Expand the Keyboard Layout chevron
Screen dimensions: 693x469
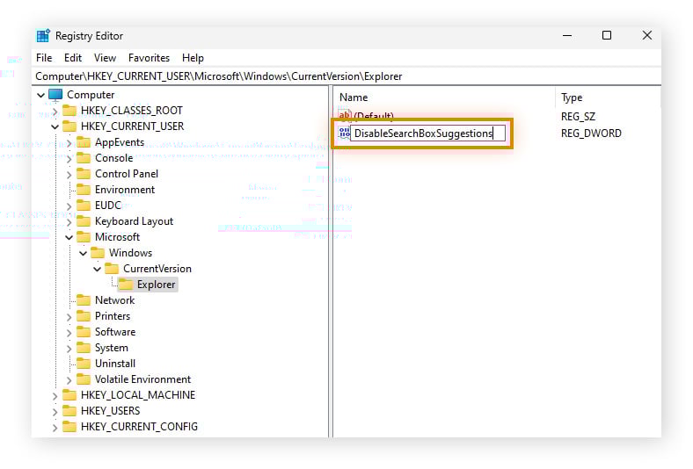(69, 222)
